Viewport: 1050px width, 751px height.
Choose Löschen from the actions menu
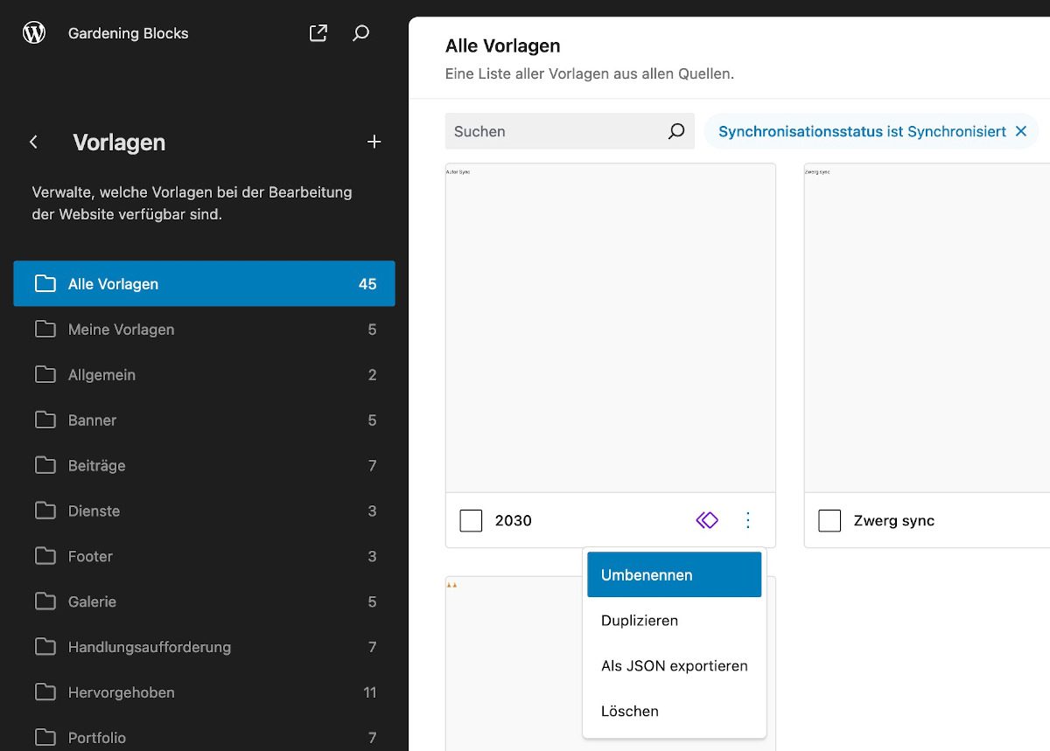click(675, 711)
